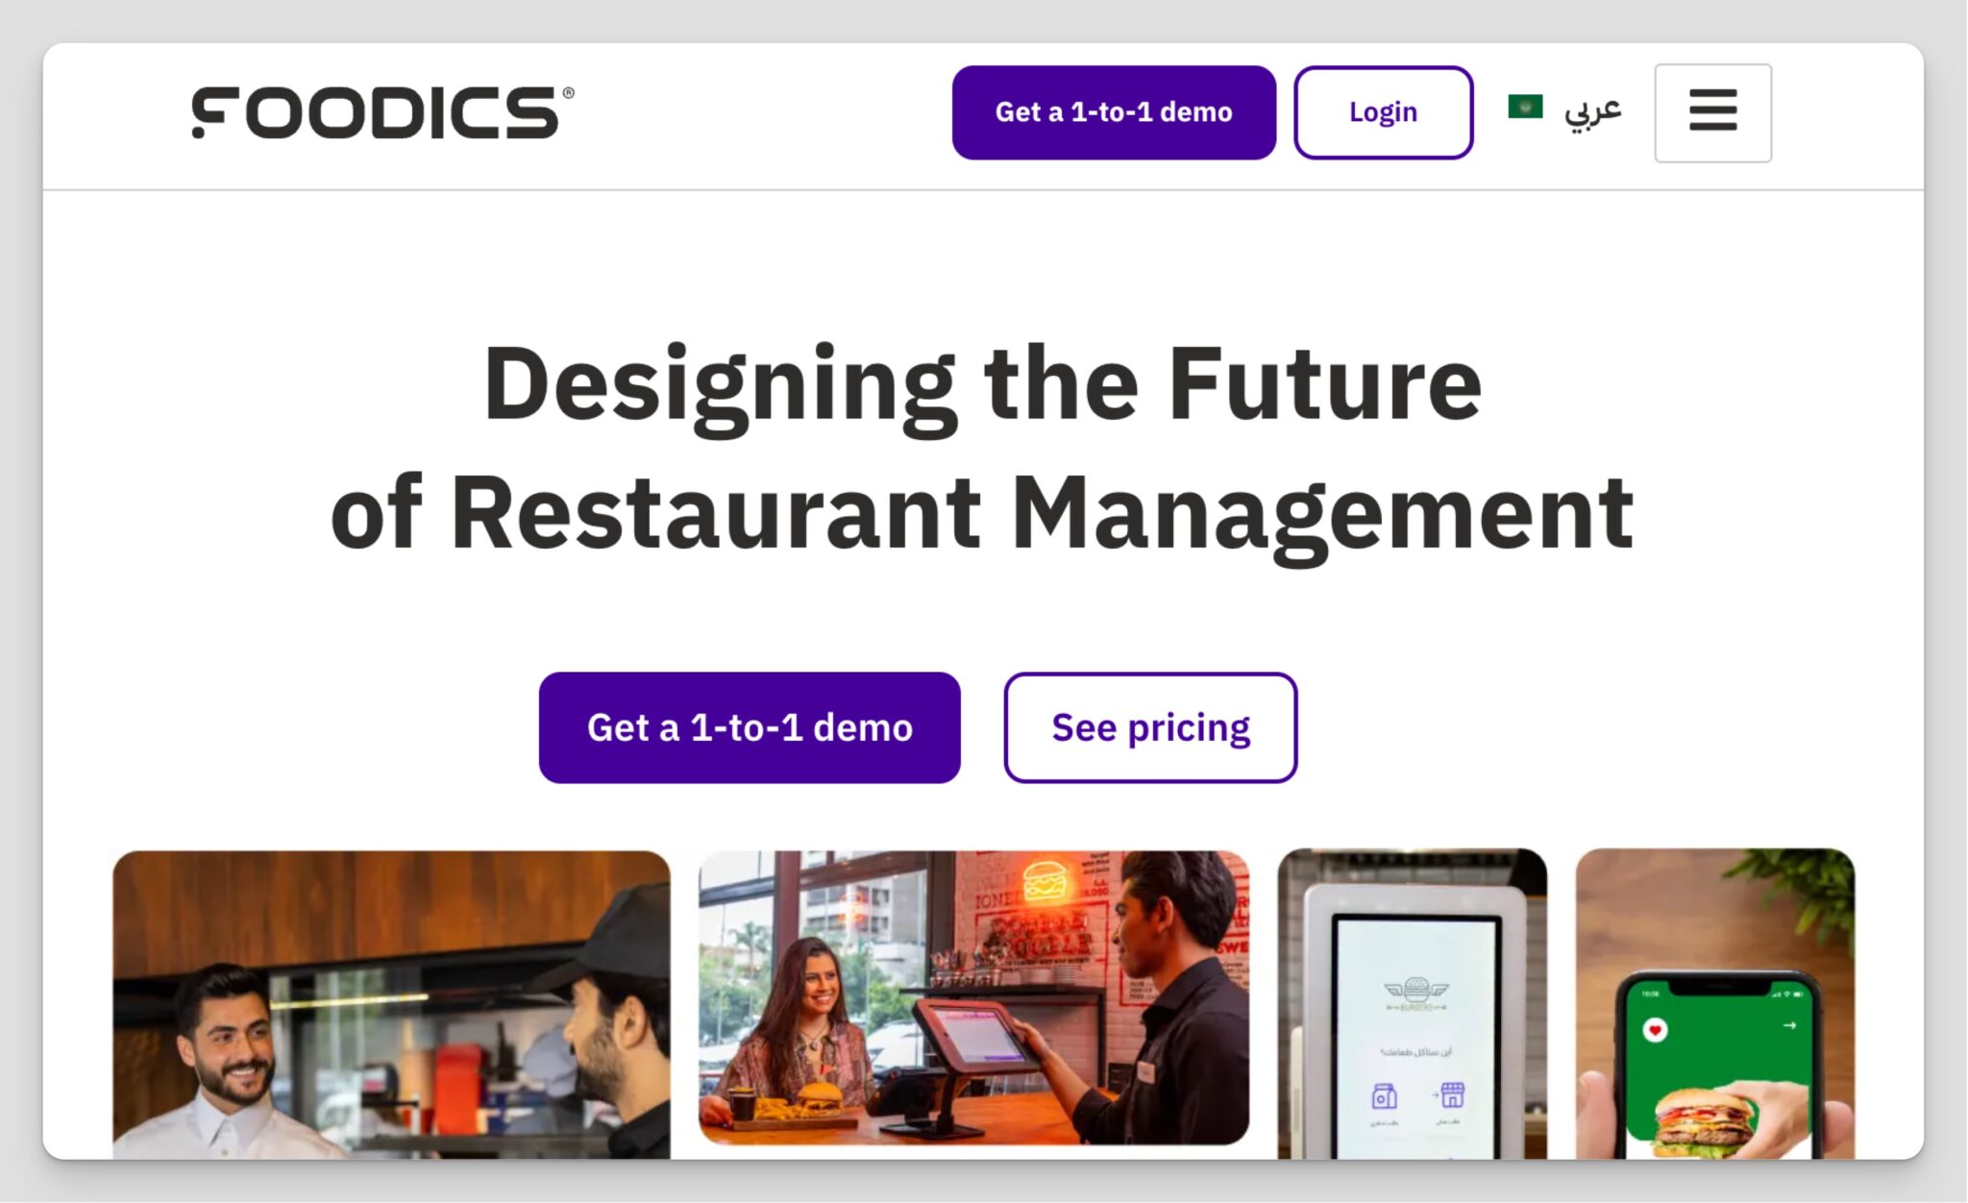Viewport: 1968px width, 1203px height.
Task: Click heart icon on the phone screen
Action: pos(1655,1030)
